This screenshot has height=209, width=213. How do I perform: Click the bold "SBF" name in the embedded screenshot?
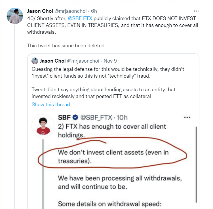pos(64,117)
